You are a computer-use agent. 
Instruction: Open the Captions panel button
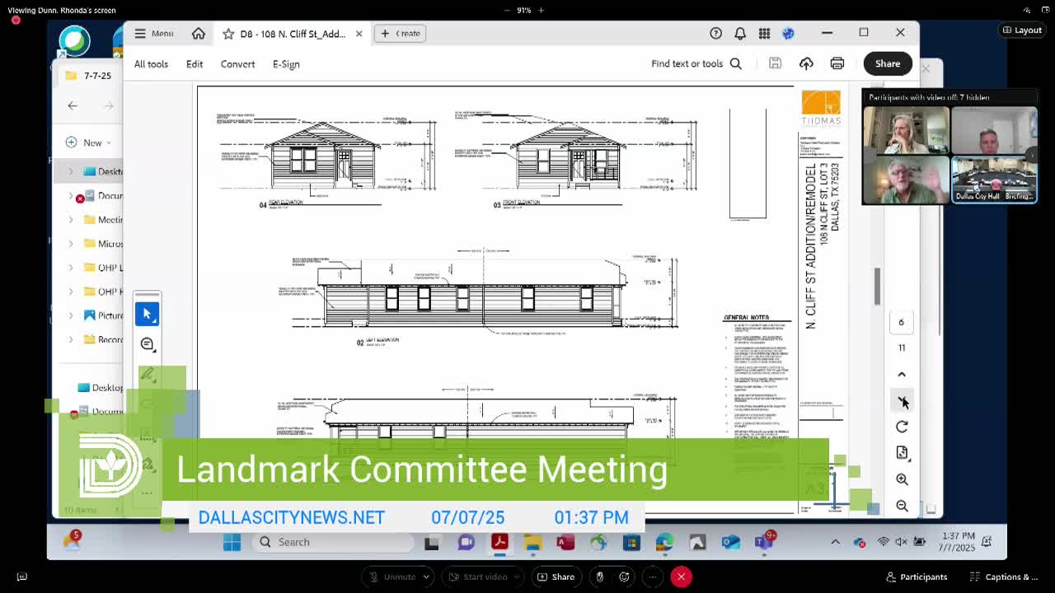[x=1004, y=577]
